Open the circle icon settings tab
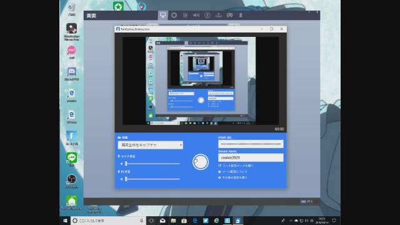The image size is (400, 225). [x=174, y=15]
